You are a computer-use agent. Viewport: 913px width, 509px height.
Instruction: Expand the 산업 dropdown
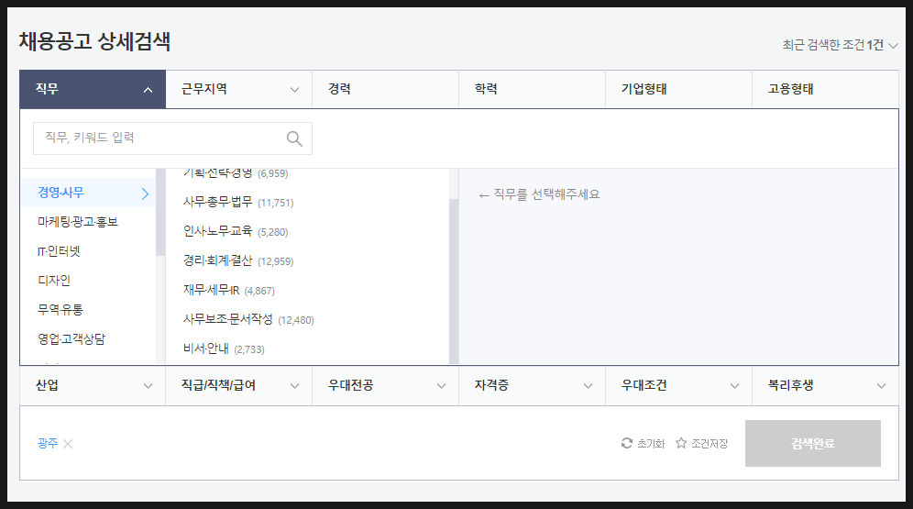coord(93,385)
